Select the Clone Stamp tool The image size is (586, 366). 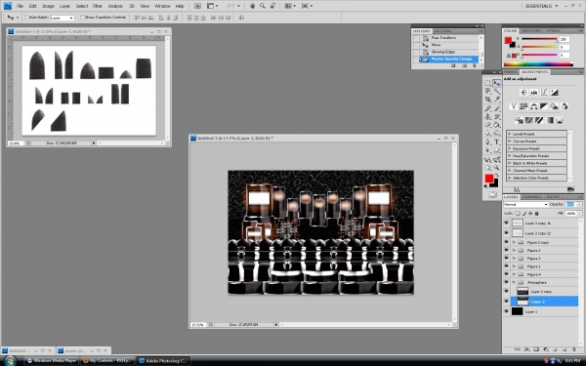pyautogui.click(x=488, y=116)
